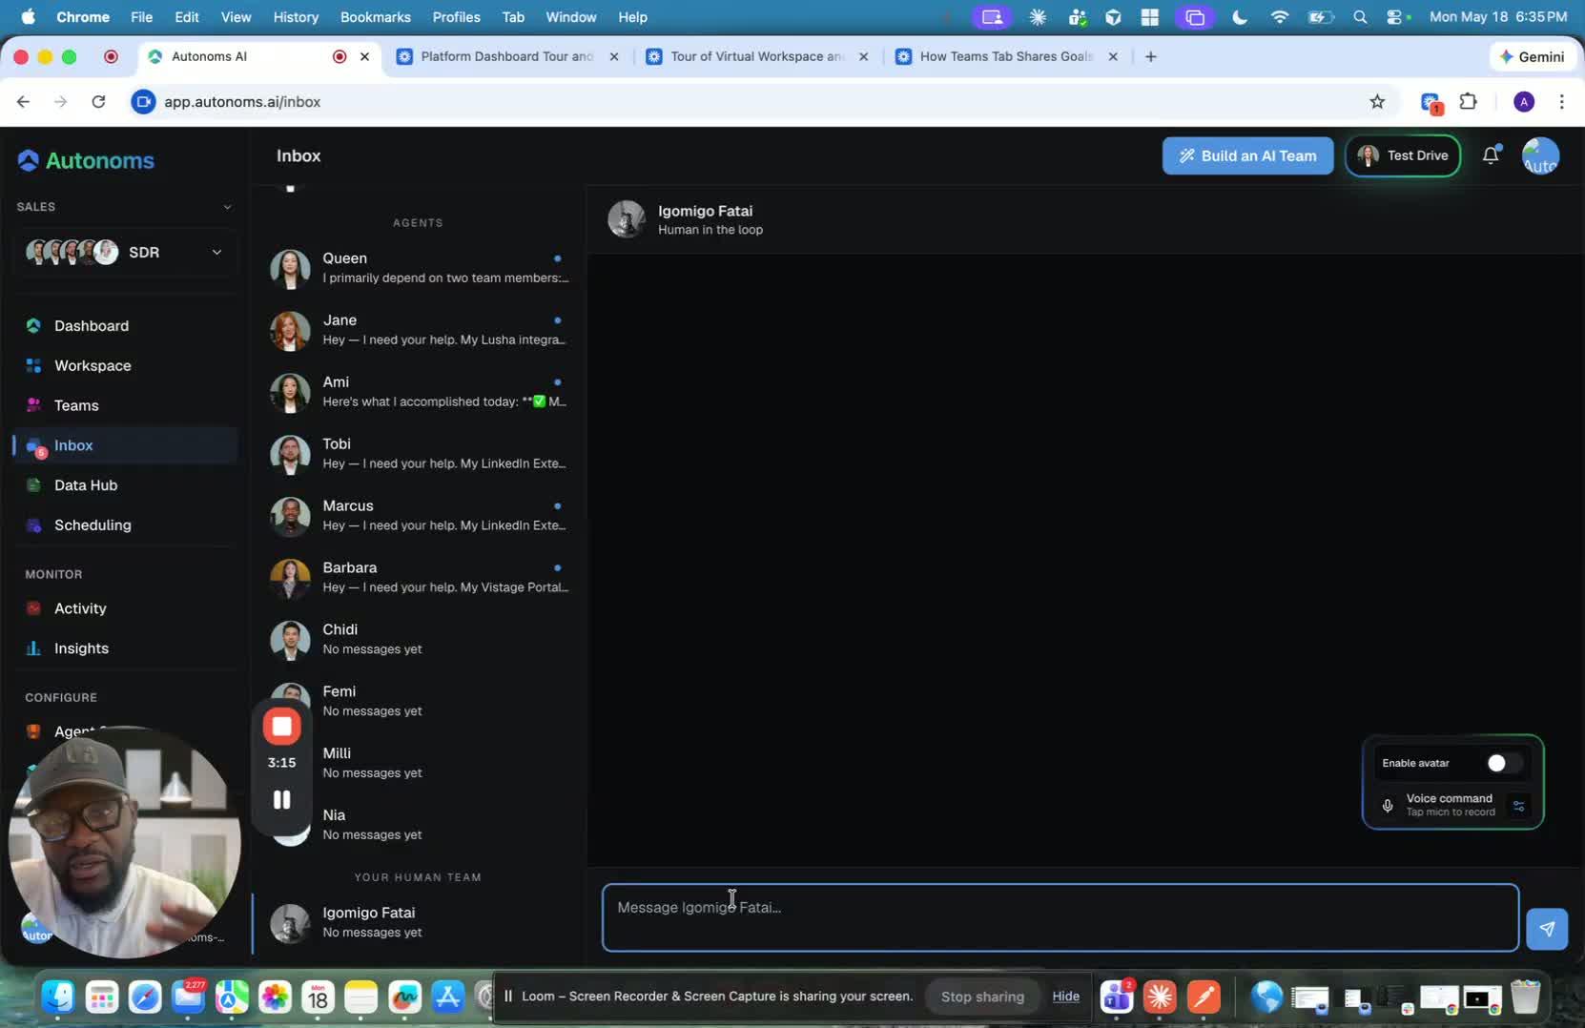Send the message with the paper plane button

(x=1547, y=929)
